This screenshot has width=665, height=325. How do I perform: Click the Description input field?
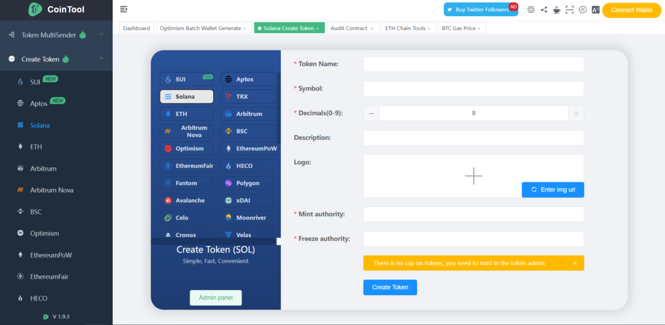tap(474, 137)
